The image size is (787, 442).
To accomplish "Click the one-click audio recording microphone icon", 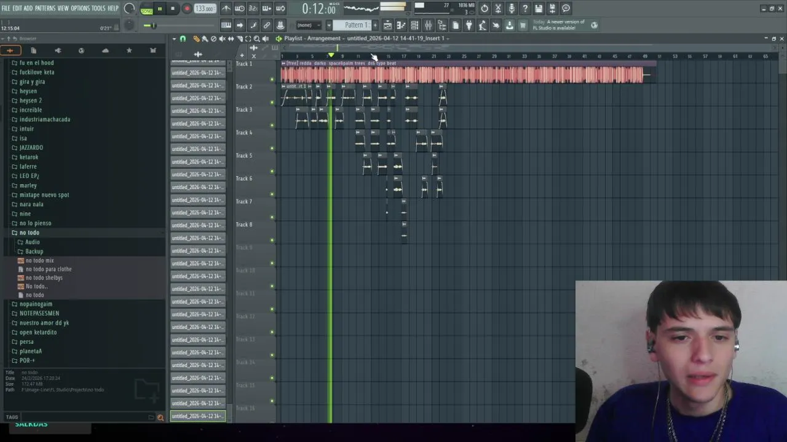I will tap(512, 9).
